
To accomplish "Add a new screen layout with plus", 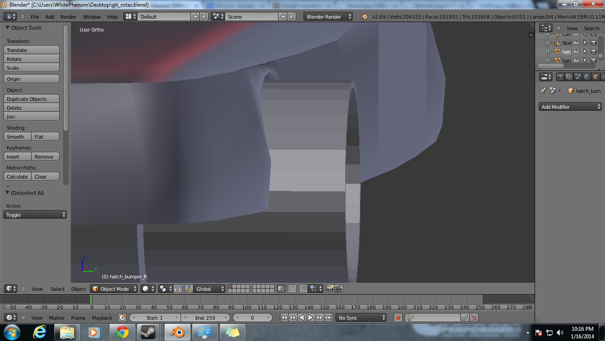I will (x=195, y=16).
